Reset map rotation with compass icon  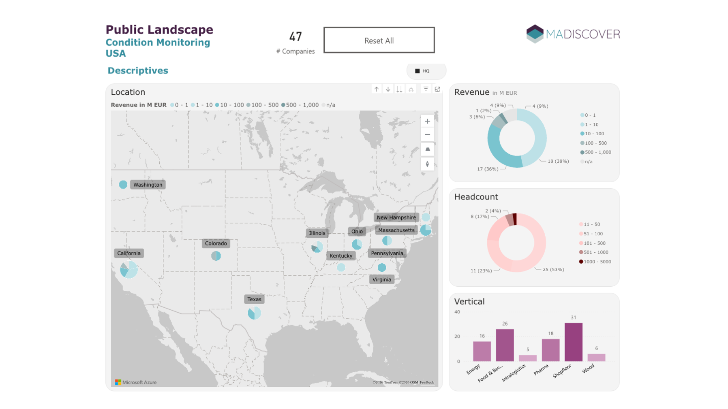pyautogui.click(x=427, y=164)
